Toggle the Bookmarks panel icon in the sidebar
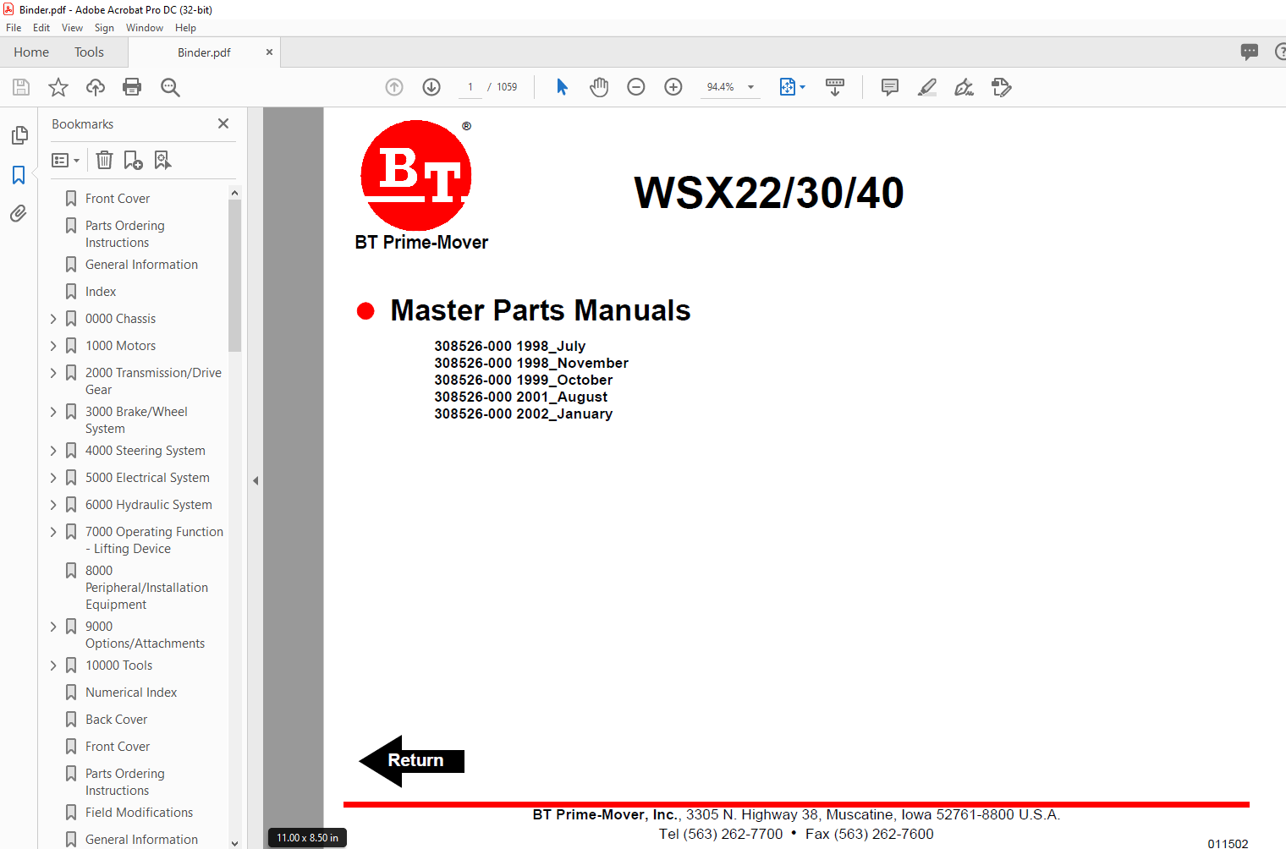Screen dimensions: 1286x849 [x=19, y=175]
